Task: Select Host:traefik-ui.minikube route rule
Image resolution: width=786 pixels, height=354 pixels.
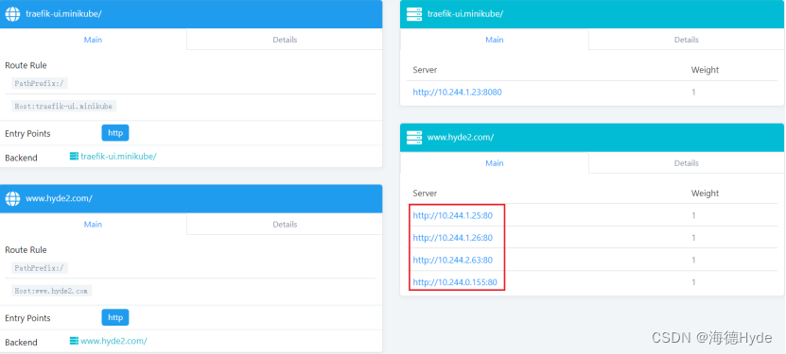Action: point(64,106)
